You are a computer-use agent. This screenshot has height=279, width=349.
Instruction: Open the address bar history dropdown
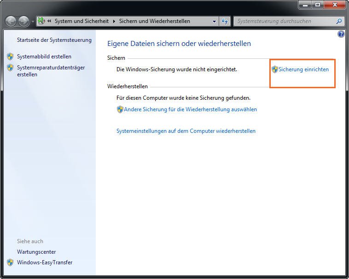214,22
